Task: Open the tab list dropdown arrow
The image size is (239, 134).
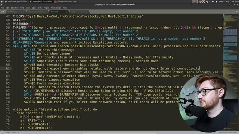Action: point(237,12)
